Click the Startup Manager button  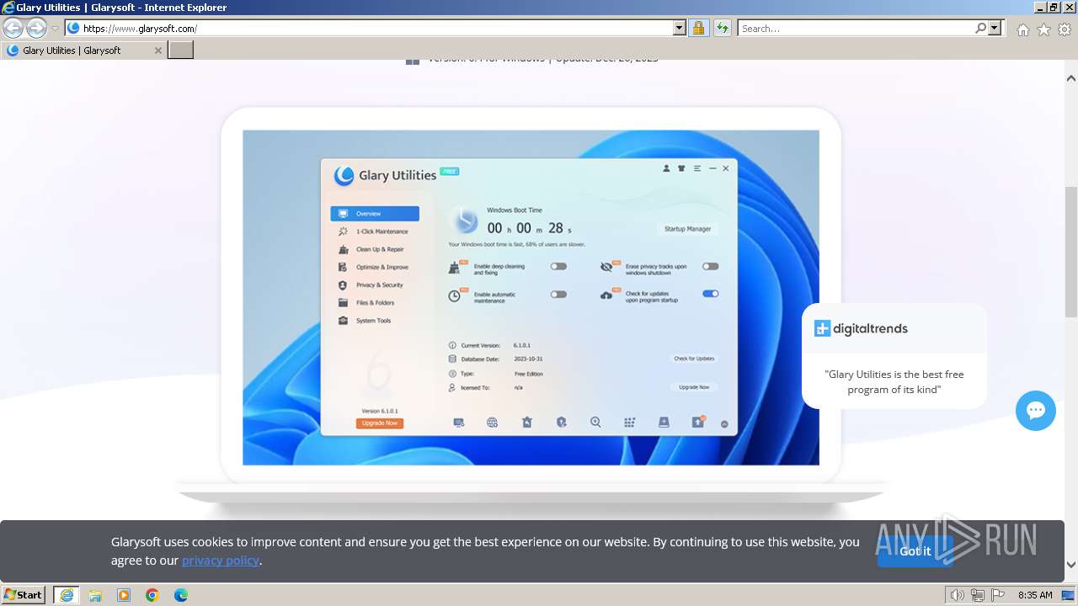coord(687,229)
